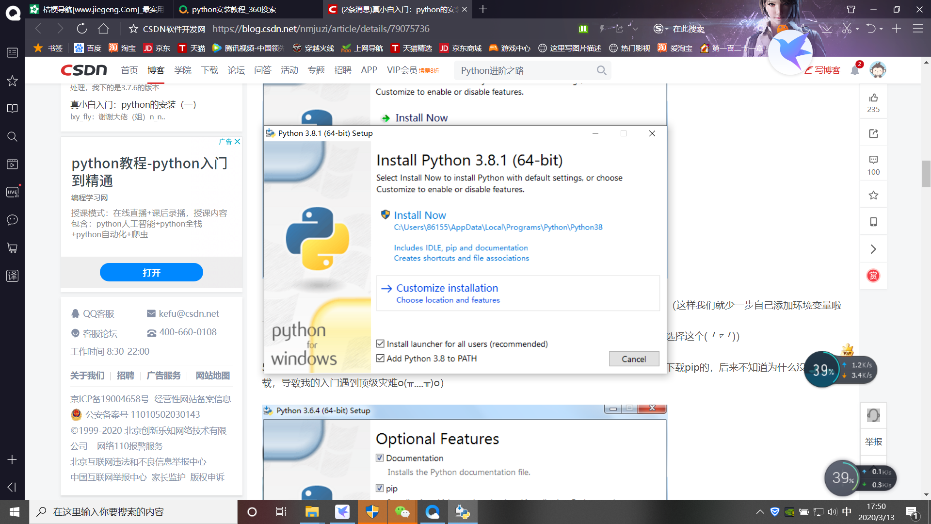Click the Cancel button in Python setup
This screenshot has width=931, height=524.
[x=634, y=359]
